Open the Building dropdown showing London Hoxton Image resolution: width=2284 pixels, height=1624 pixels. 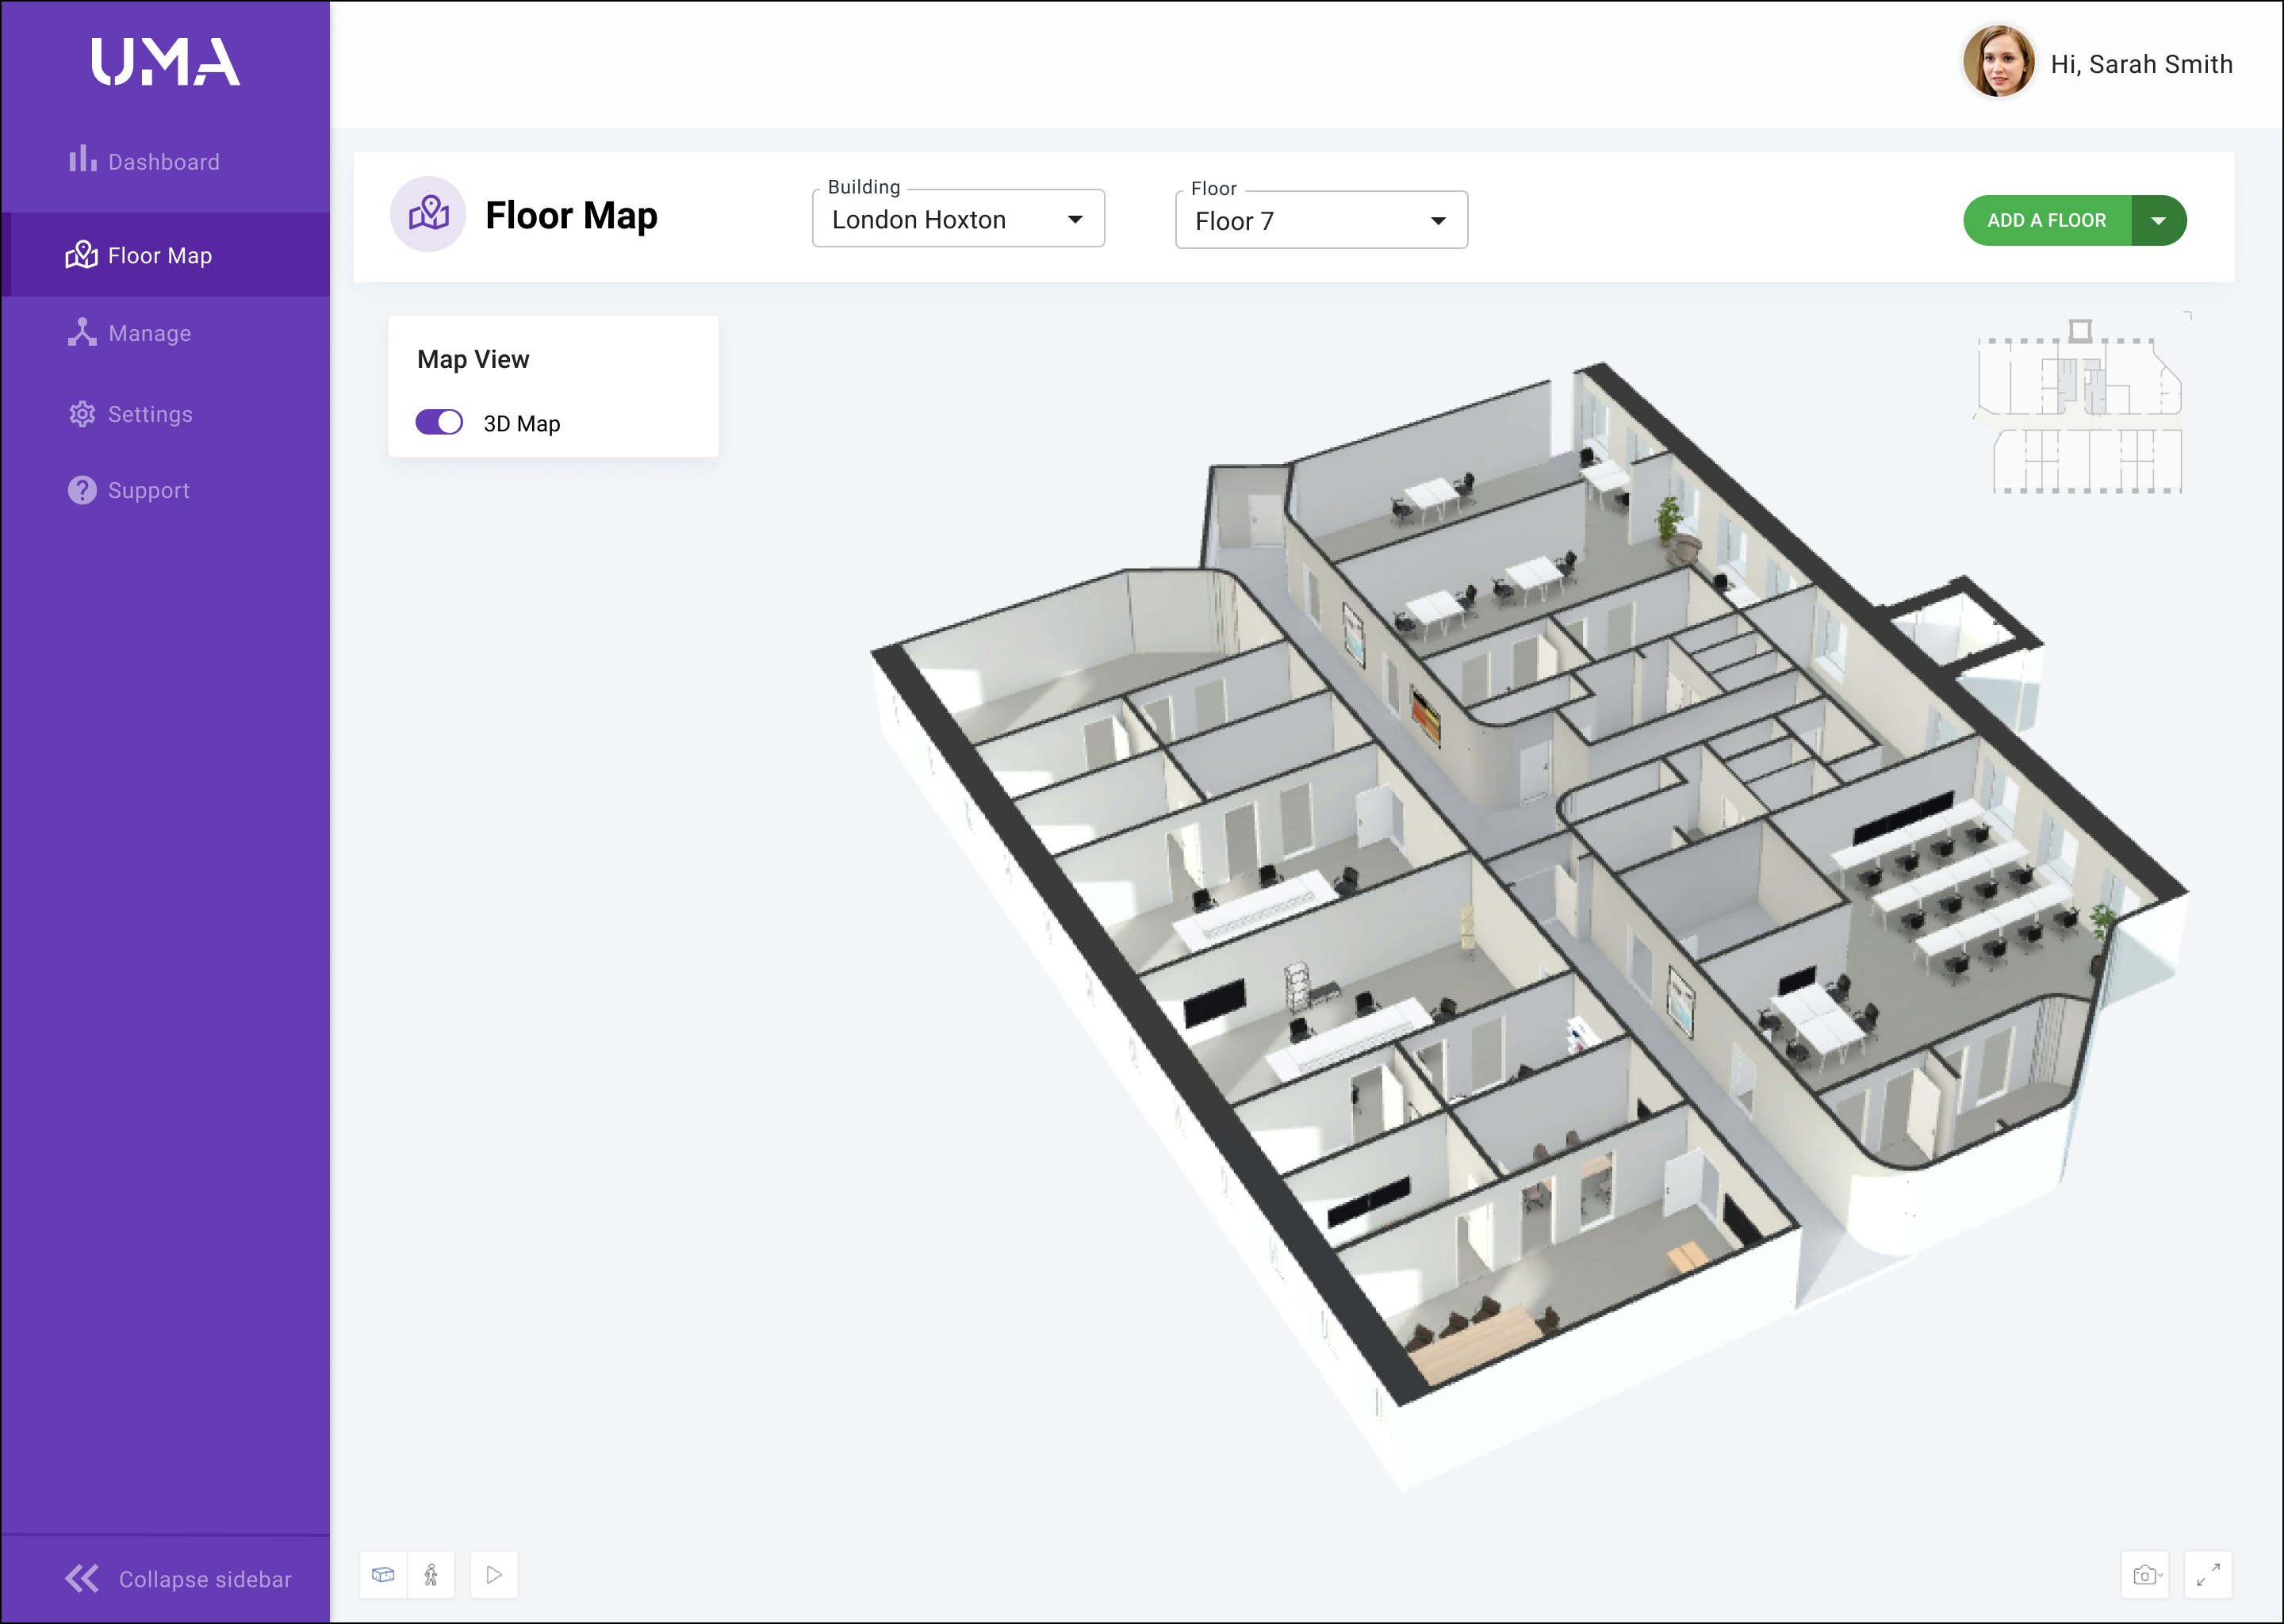click(957, 219)
